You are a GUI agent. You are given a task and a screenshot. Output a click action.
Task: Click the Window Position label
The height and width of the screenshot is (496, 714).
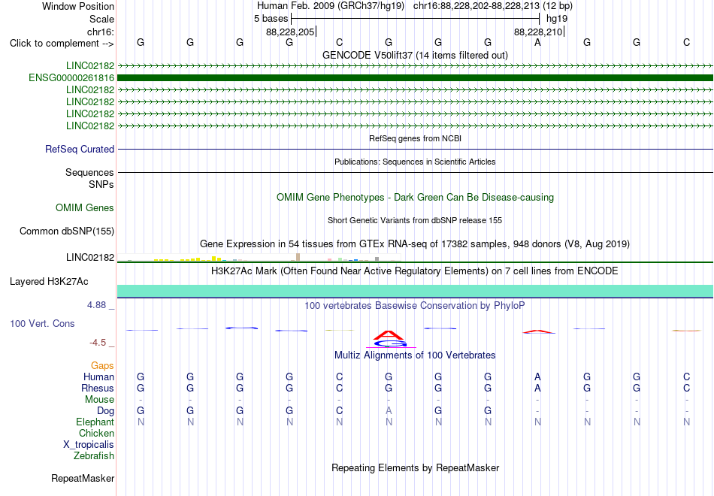tap(78, 6)
